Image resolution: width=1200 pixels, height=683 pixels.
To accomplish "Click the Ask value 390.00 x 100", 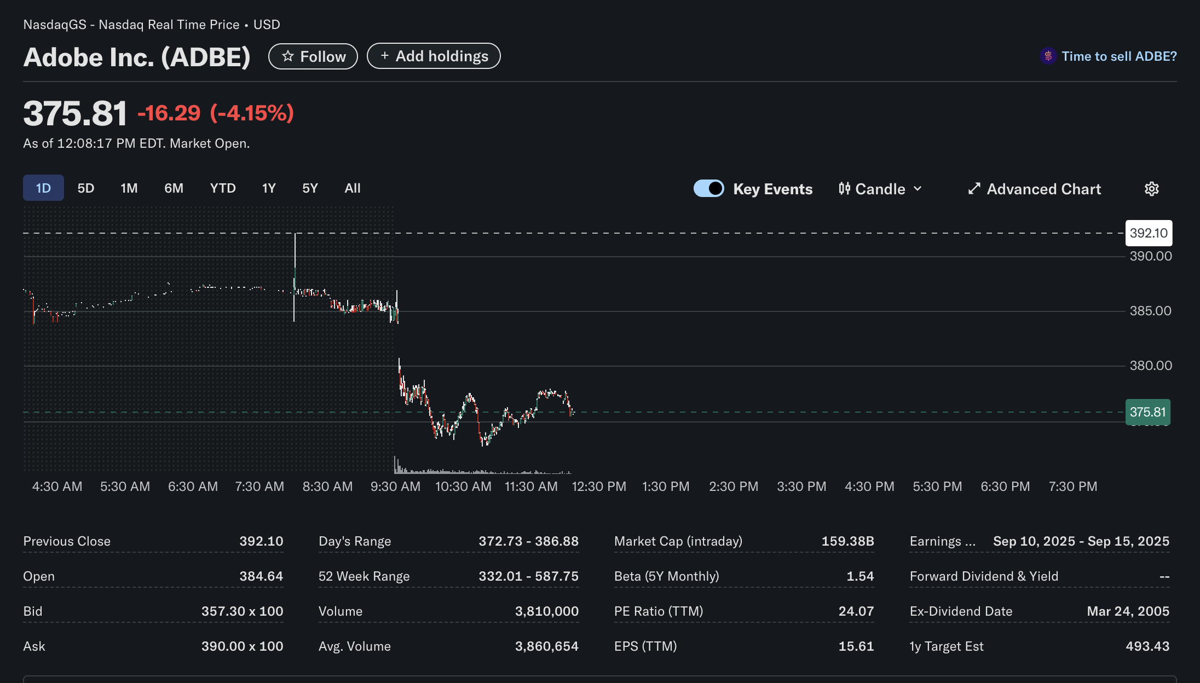I will 242,646.
